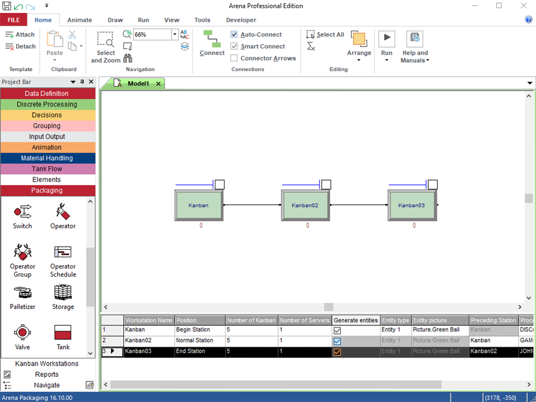This screenshot has width=536, height=402.
Task: Click the Connect tool in ribbon
Action: [212, 43]
